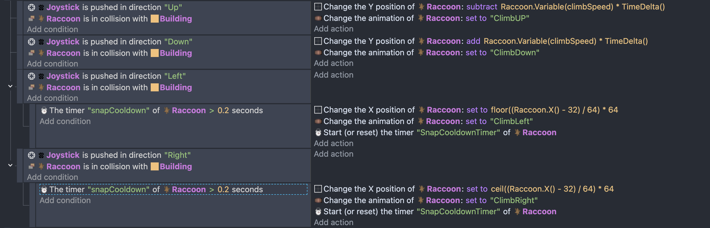Click Building object swatch in the "Right" event
Viewport: 710px width, 228px height.
tap(155, 166)
